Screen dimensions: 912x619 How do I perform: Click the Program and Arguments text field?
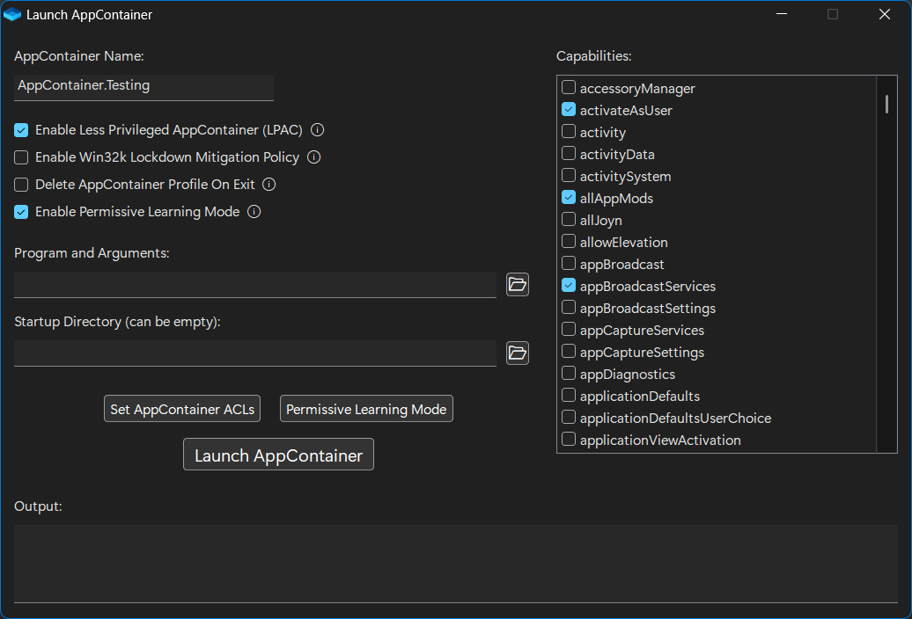(x=254, y=285)
